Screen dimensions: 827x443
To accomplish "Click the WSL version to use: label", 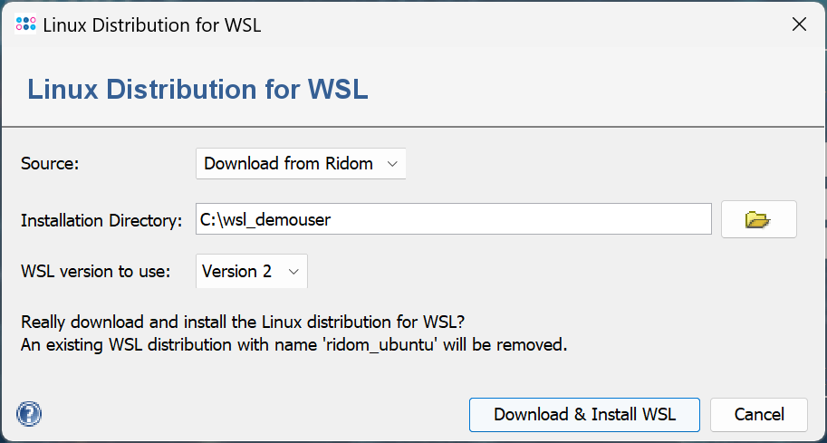I will (95, 271).
